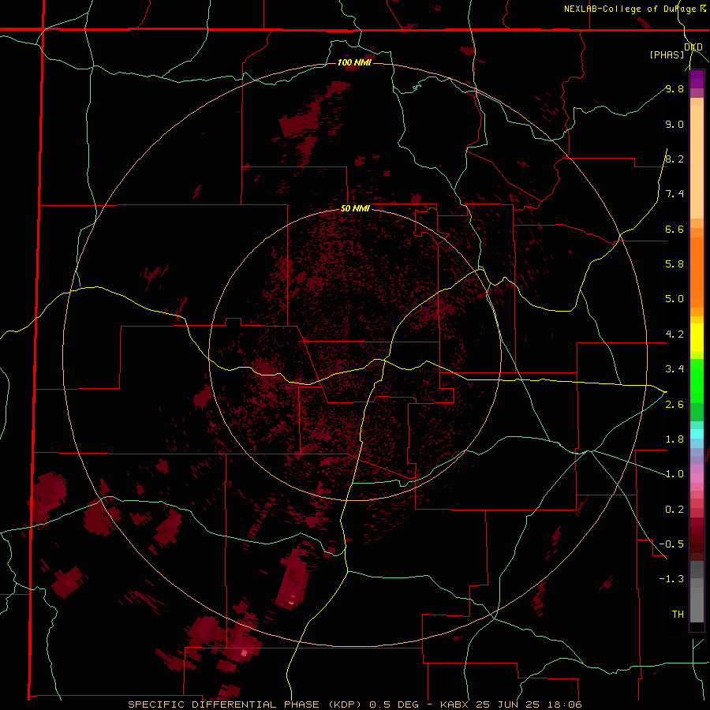The height and width of the screenshot is (710, 710).
Task: Select the 8.2 value on the color scale
Action: pyautogui.click(x=674, y=159)
